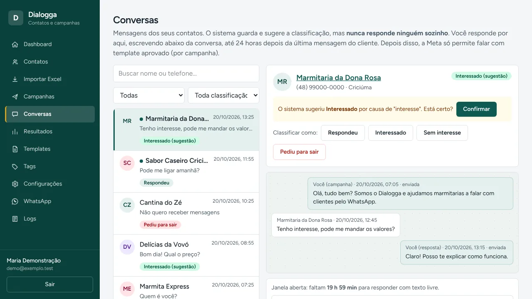The image size is (532, 299).
Task: Open the Delícias da Vovó conversation
Action: (186, 255)
